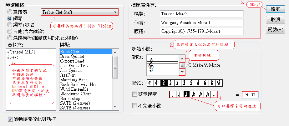Select Jazz Piano Trio template

86,66
